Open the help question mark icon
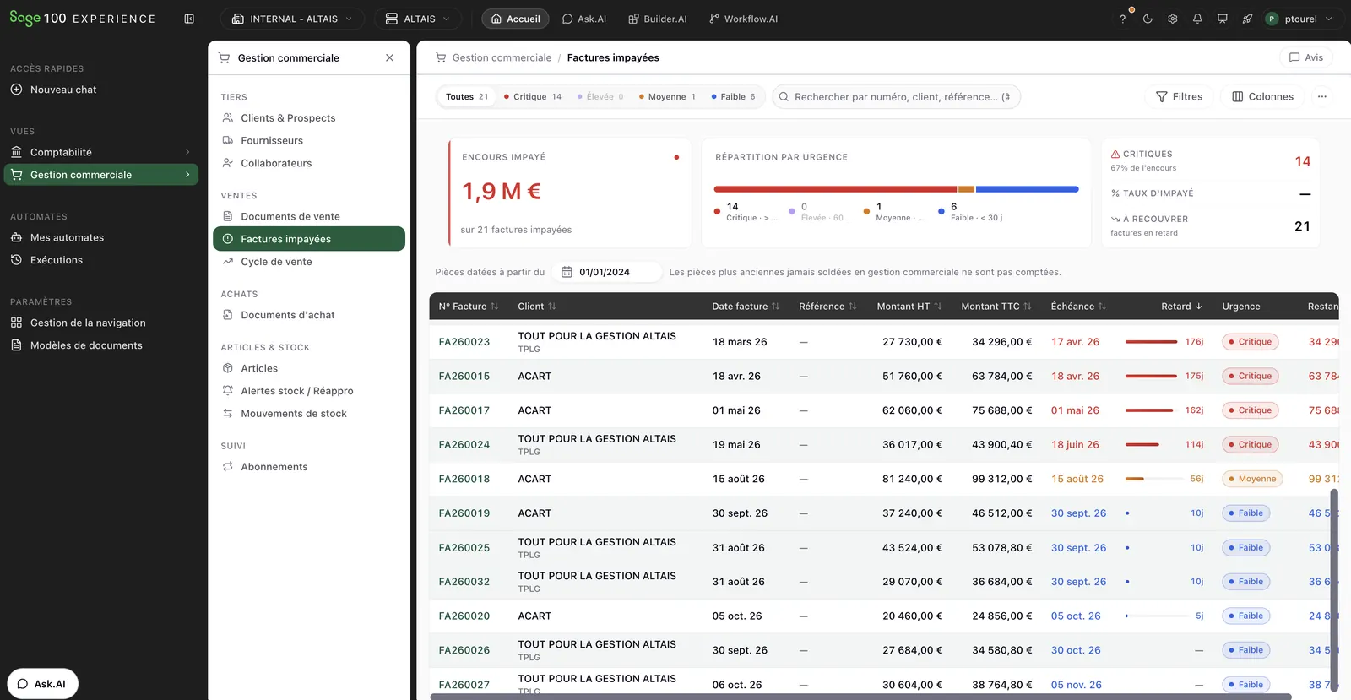1351x700 pixels. [1122, 19]
